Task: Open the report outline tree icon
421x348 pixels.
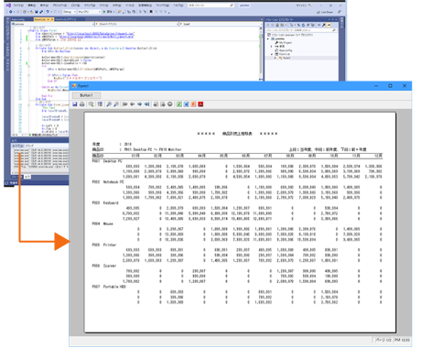Action: (100, 104)
